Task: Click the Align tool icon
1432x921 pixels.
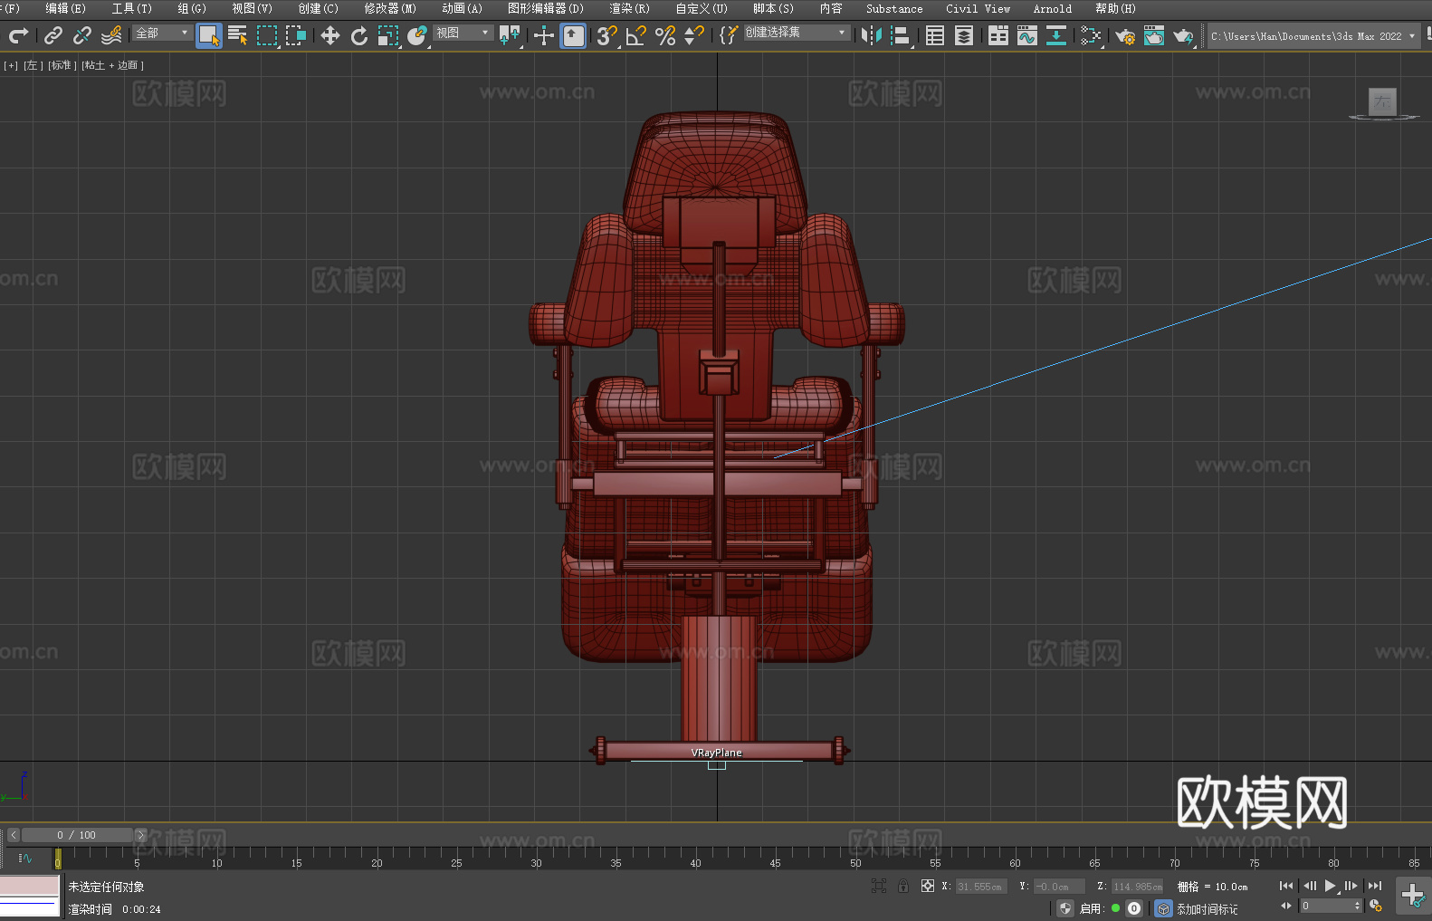Action: tap(901, 35)
